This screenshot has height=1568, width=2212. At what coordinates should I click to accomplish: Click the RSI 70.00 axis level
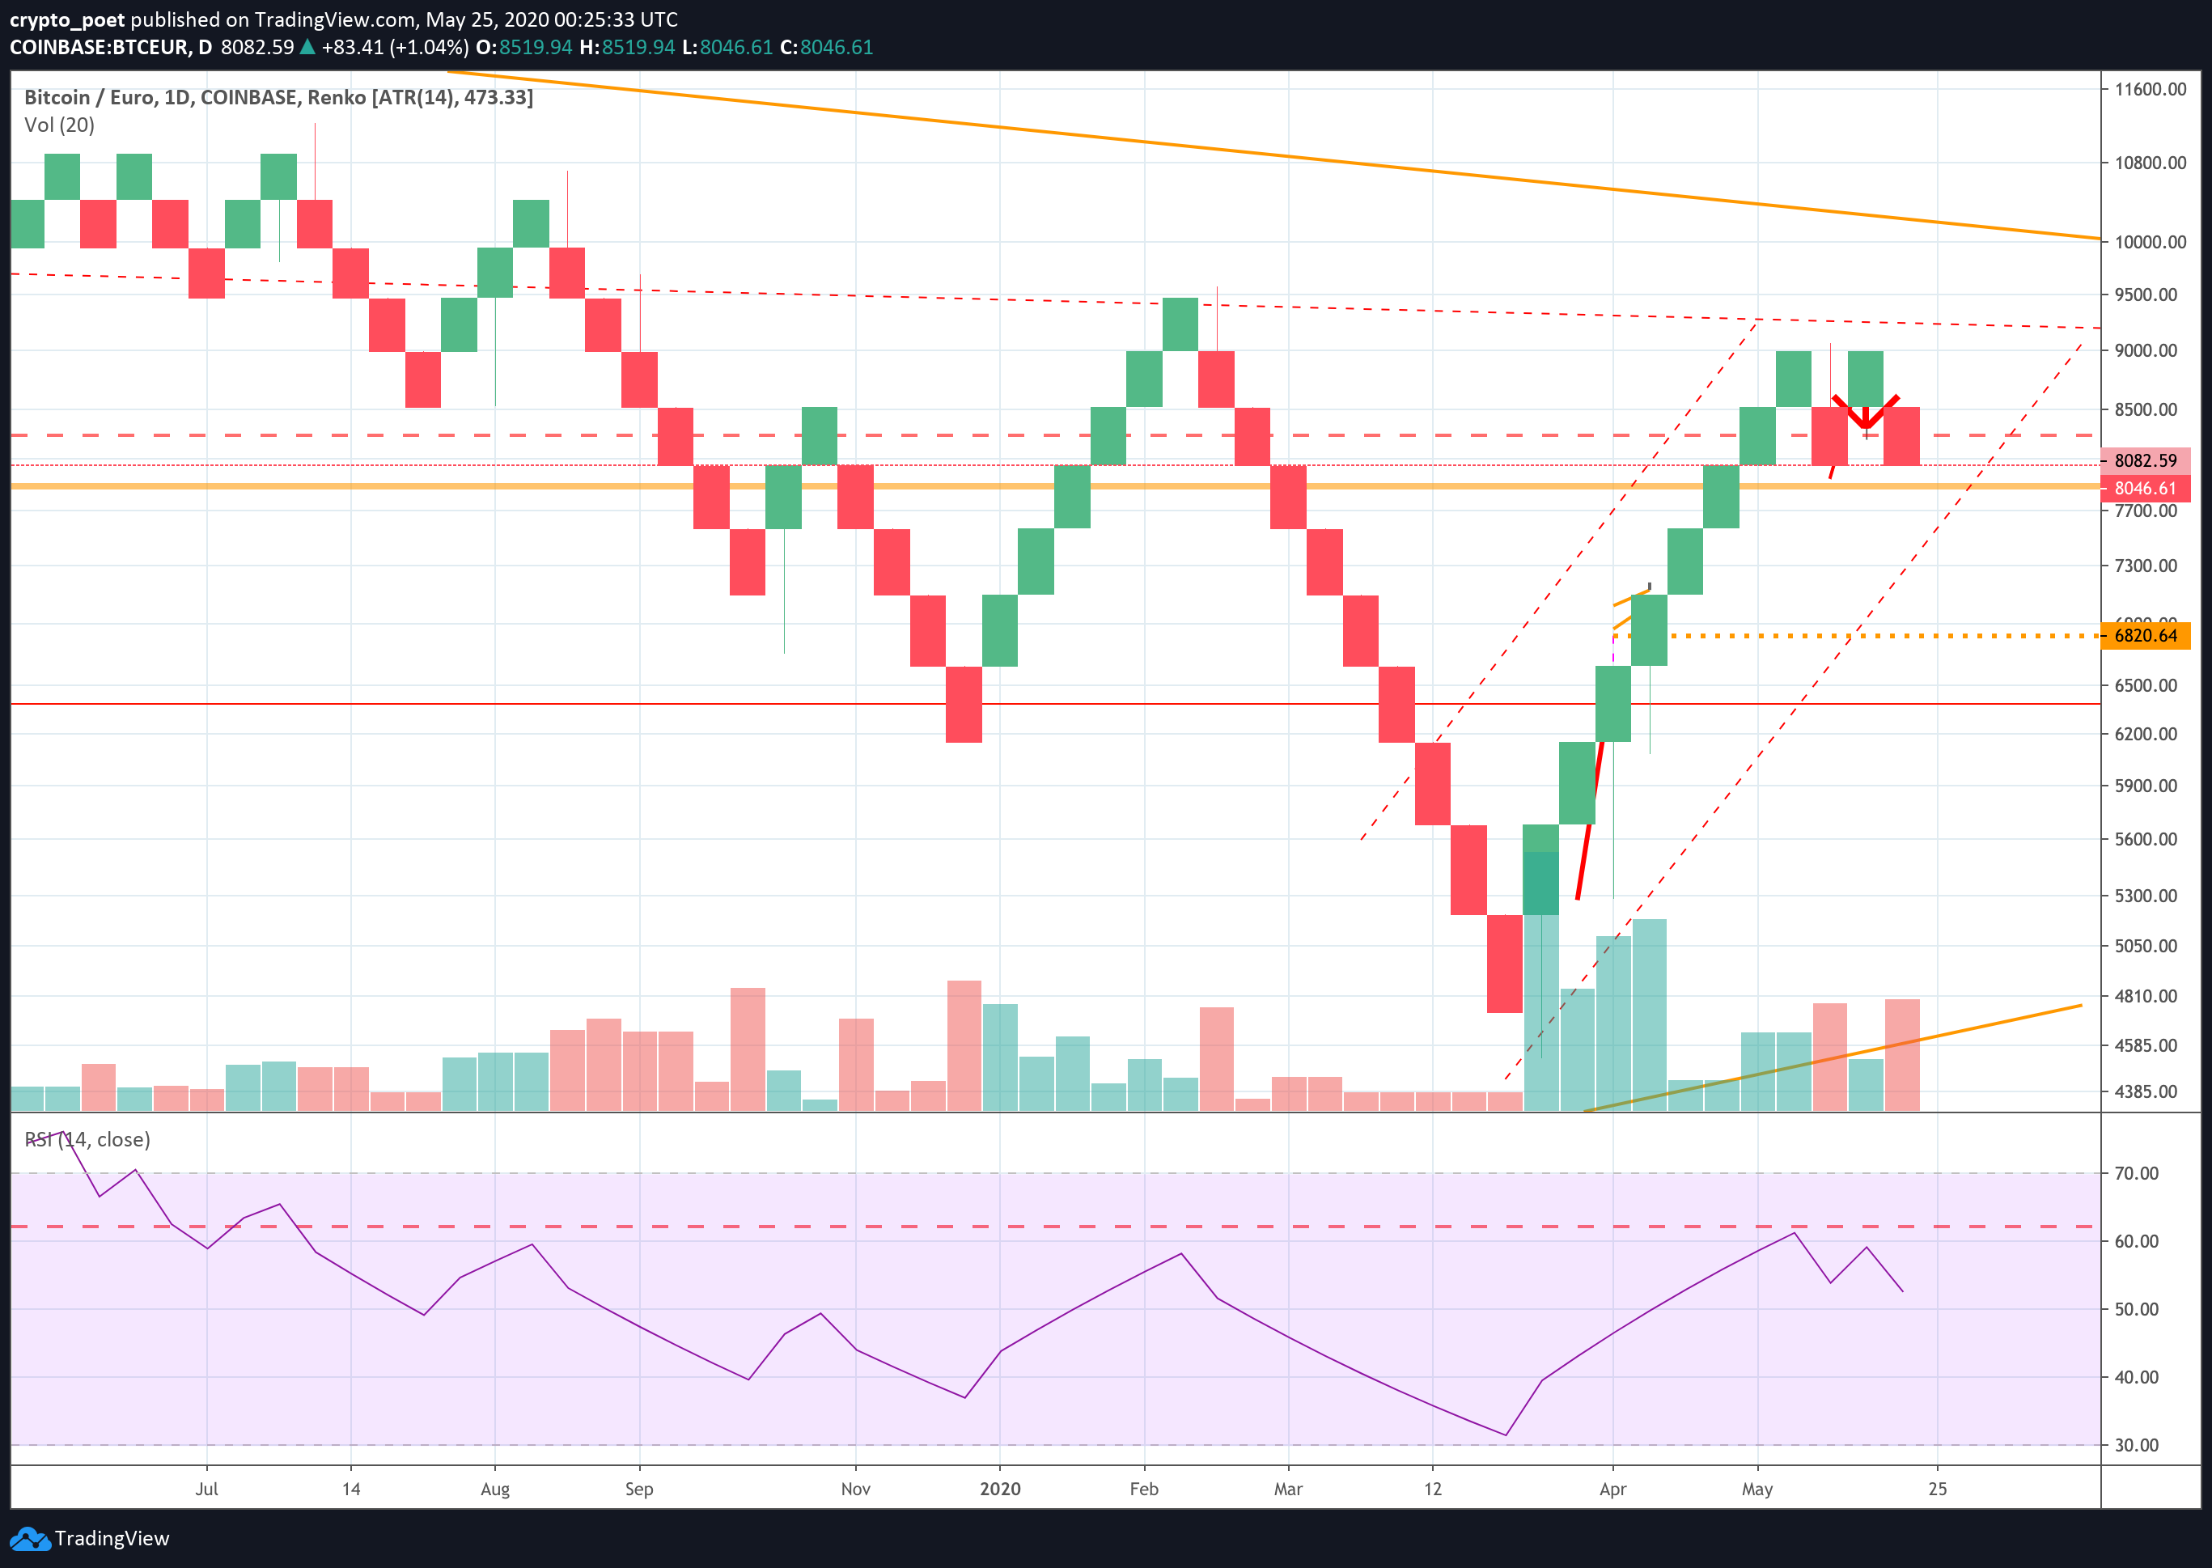tap(2136, 1173)
